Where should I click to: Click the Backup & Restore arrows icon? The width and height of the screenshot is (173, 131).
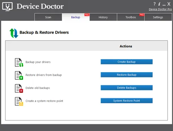(14, 33)
